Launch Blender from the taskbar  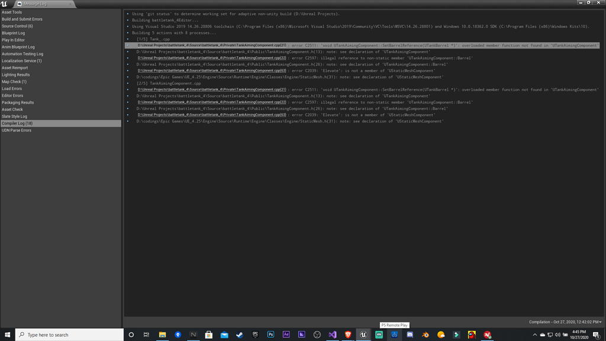[x=425, y=335]
